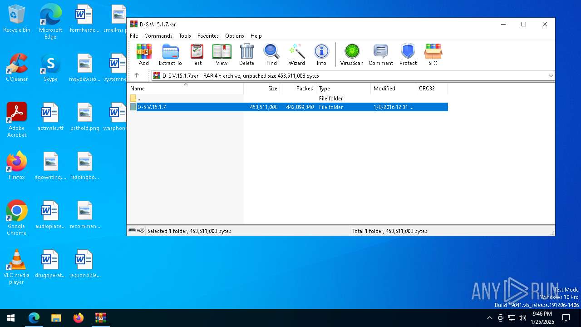Open the Favorites menu
Viewport: 581px width, 327px height.
pyautogui.click(x=208, y=36)
